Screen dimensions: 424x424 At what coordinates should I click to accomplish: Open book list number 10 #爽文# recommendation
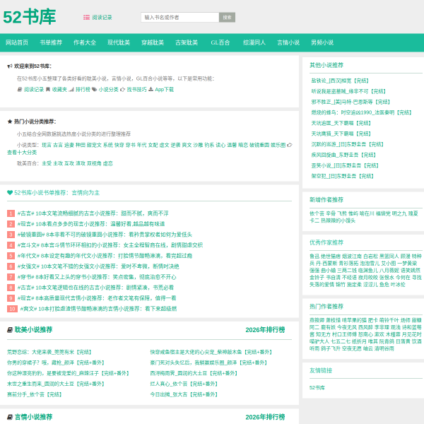pos(98,309)
